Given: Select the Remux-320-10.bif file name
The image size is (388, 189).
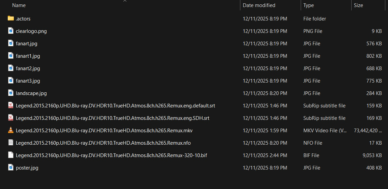Looking at the screenshot, I should point(111,155).
